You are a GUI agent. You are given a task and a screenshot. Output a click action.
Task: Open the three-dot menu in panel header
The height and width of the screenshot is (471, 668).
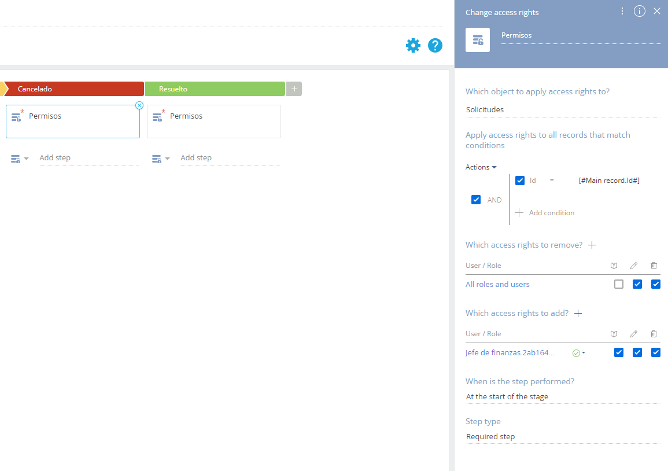(622, 12)
